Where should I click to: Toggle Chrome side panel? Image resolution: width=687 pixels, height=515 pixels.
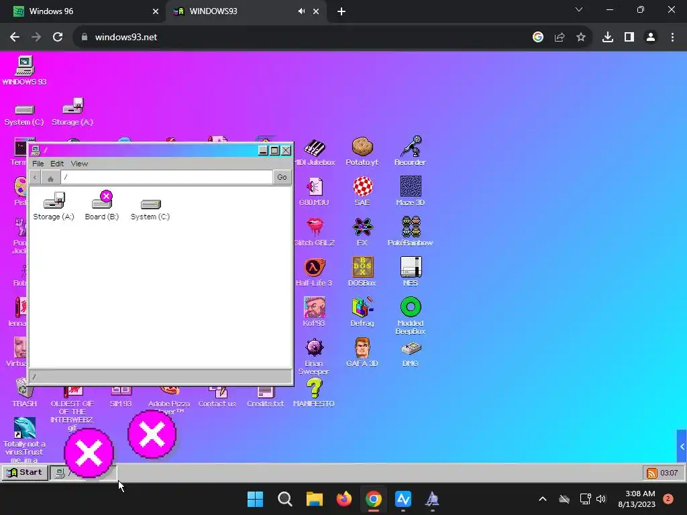629,38
